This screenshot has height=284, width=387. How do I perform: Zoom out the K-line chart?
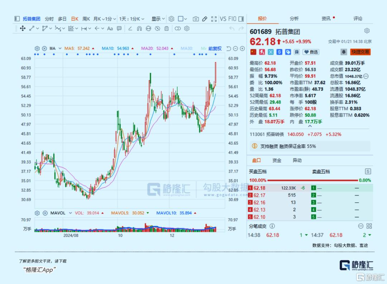pyautogui.click(x=235, y=49)
